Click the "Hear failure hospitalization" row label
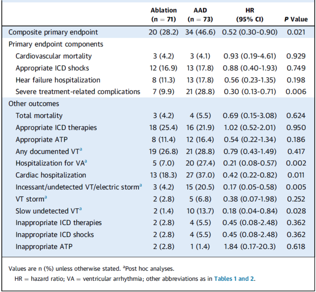The height and width of the screenshot is (292, 316). 58,80
